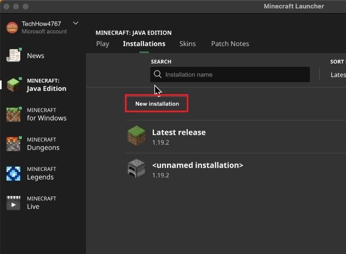Open Minecraft Legends icon
346x254 pixels.
[x=13, y=174]
